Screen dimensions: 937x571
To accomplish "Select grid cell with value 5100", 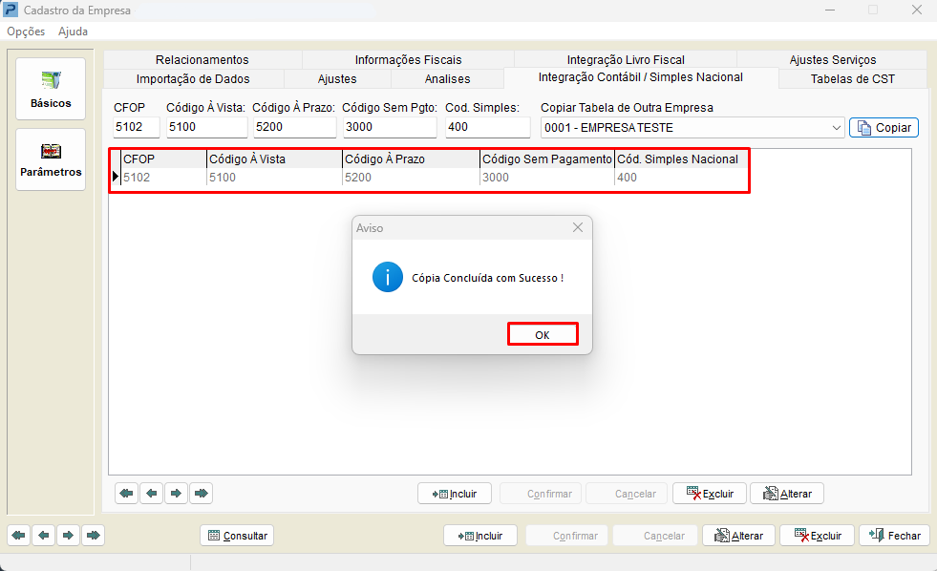I will coord(274,177).
